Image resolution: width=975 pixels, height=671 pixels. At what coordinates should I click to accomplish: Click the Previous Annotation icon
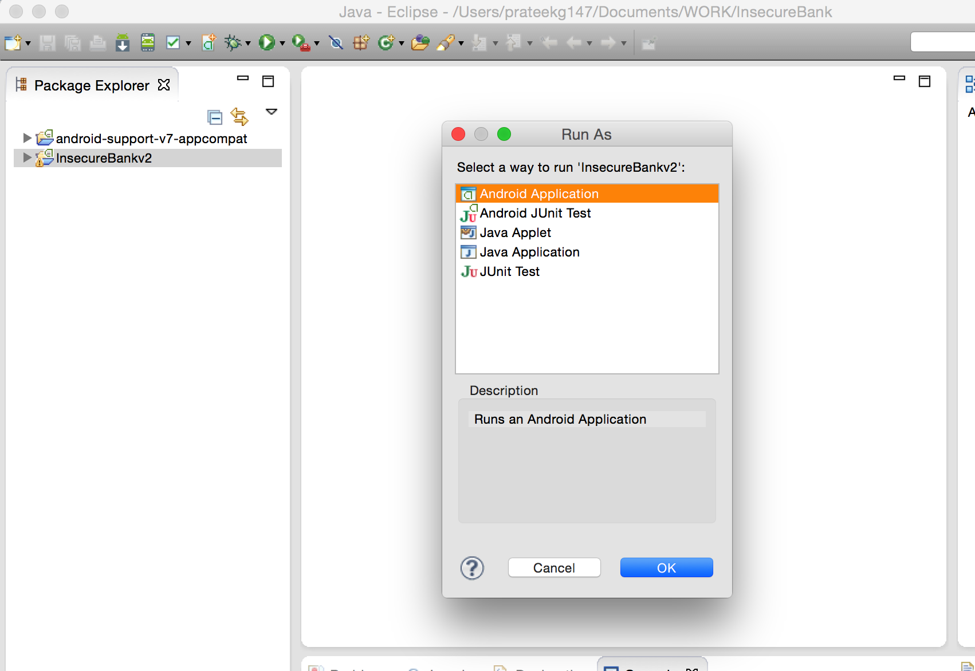tap(513, 43)
